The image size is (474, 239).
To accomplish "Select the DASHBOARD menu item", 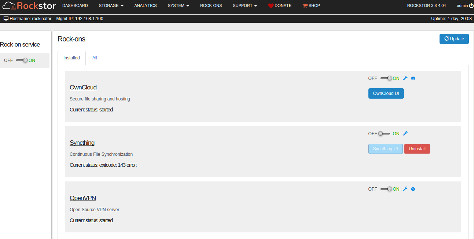I will [x=75, y=5].
